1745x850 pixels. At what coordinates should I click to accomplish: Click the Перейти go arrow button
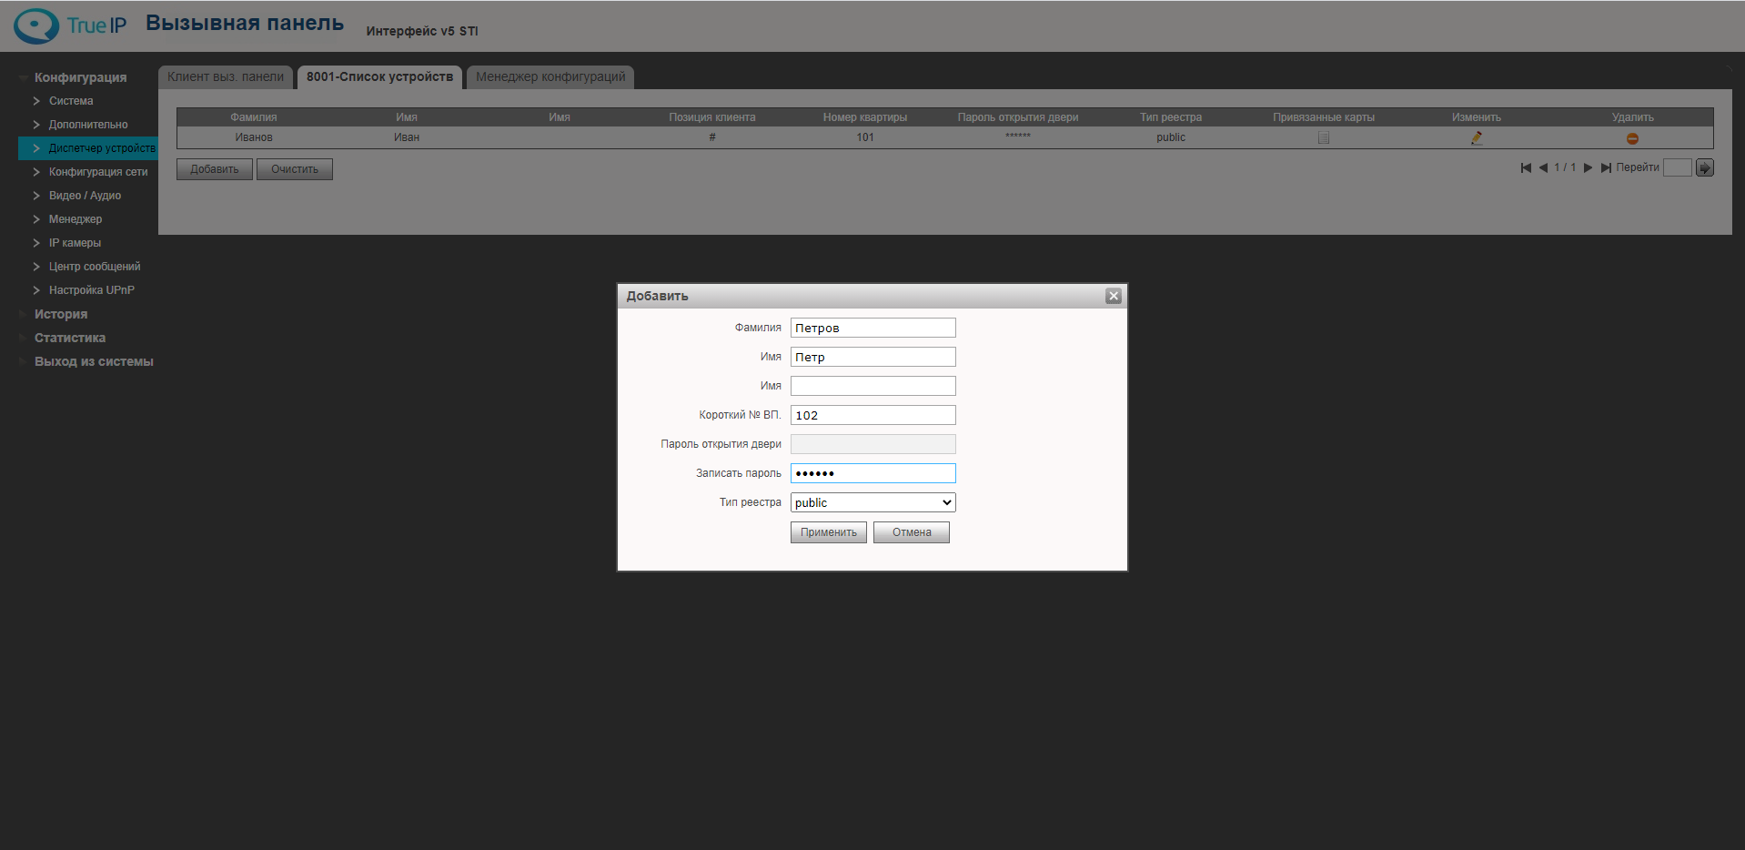click(x=1705, y=167)
